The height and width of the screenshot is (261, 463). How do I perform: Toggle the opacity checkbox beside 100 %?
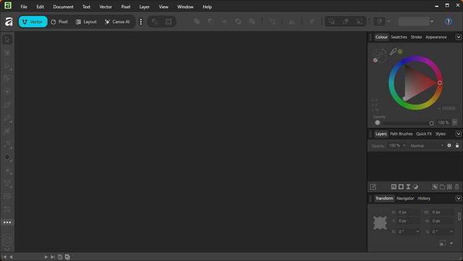455,122
